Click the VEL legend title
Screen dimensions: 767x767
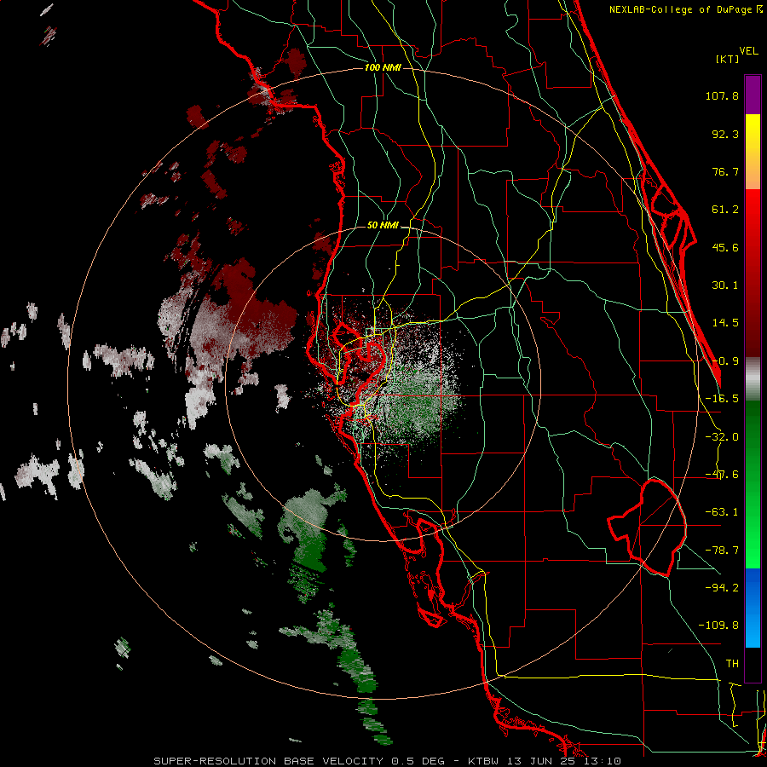click(x=748, y=51)
